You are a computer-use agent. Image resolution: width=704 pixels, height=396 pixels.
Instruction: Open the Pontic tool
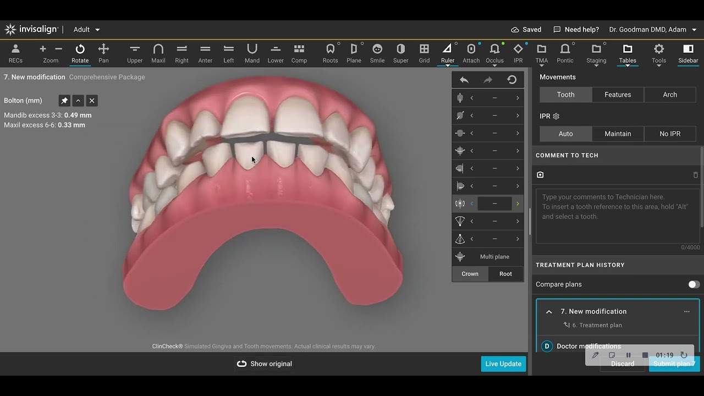pyautogui.click(x=565, y=53)
